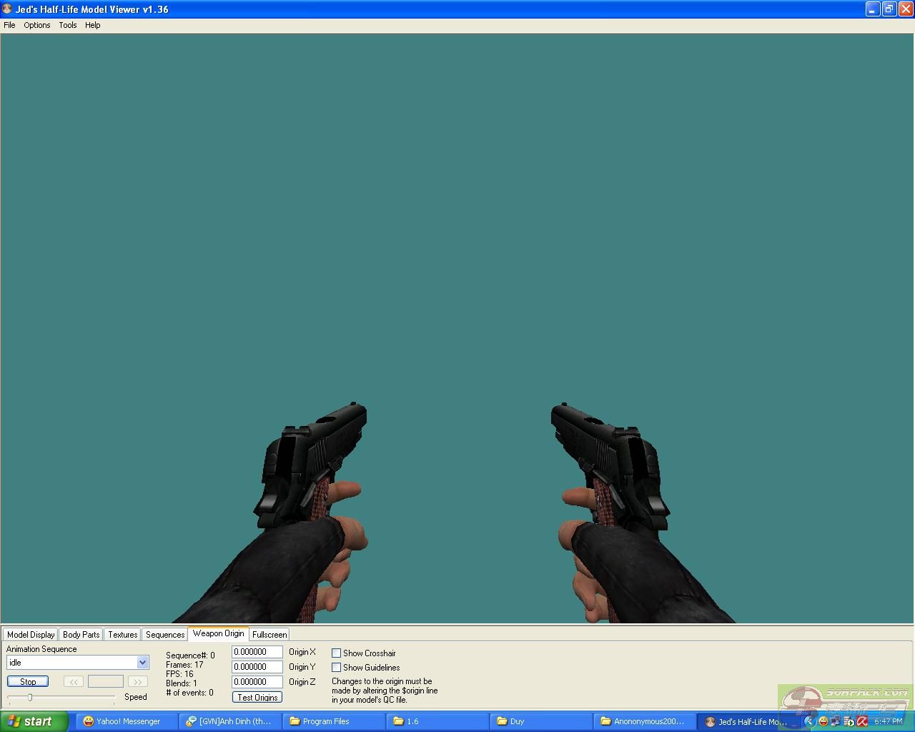
Task: Enable the Show Guidelines checkbox
Action: 336,668
